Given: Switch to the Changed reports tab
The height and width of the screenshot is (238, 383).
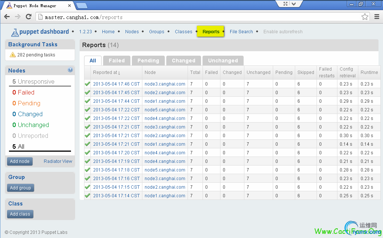Looking at the screenshot, I should pos(183,61).
